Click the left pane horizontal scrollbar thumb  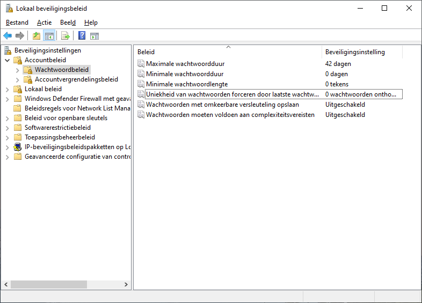[x=48, y=284]
